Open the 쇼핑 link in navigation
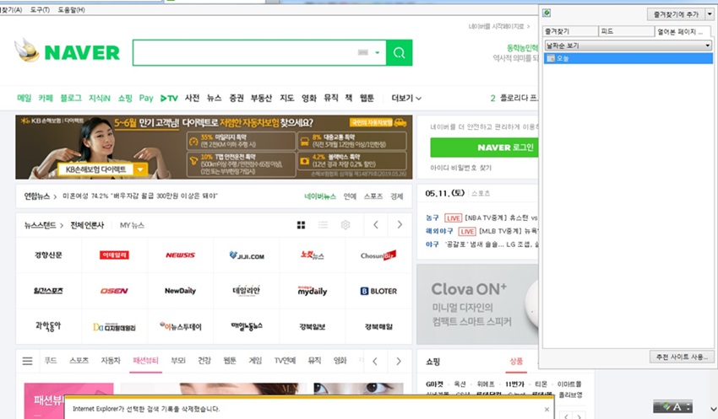This screenshot has height=419, width=718. pos(125,98)
